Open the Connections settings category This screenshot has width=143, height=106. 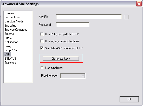coord(12,17)
